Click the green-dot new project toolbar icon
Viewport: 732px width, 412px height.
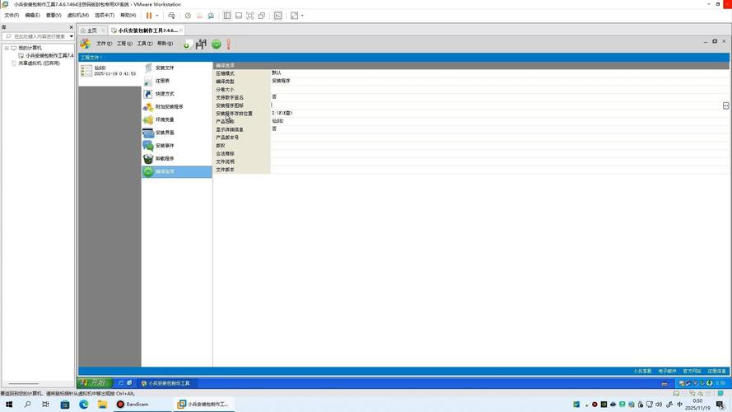(x=187, y=44)
